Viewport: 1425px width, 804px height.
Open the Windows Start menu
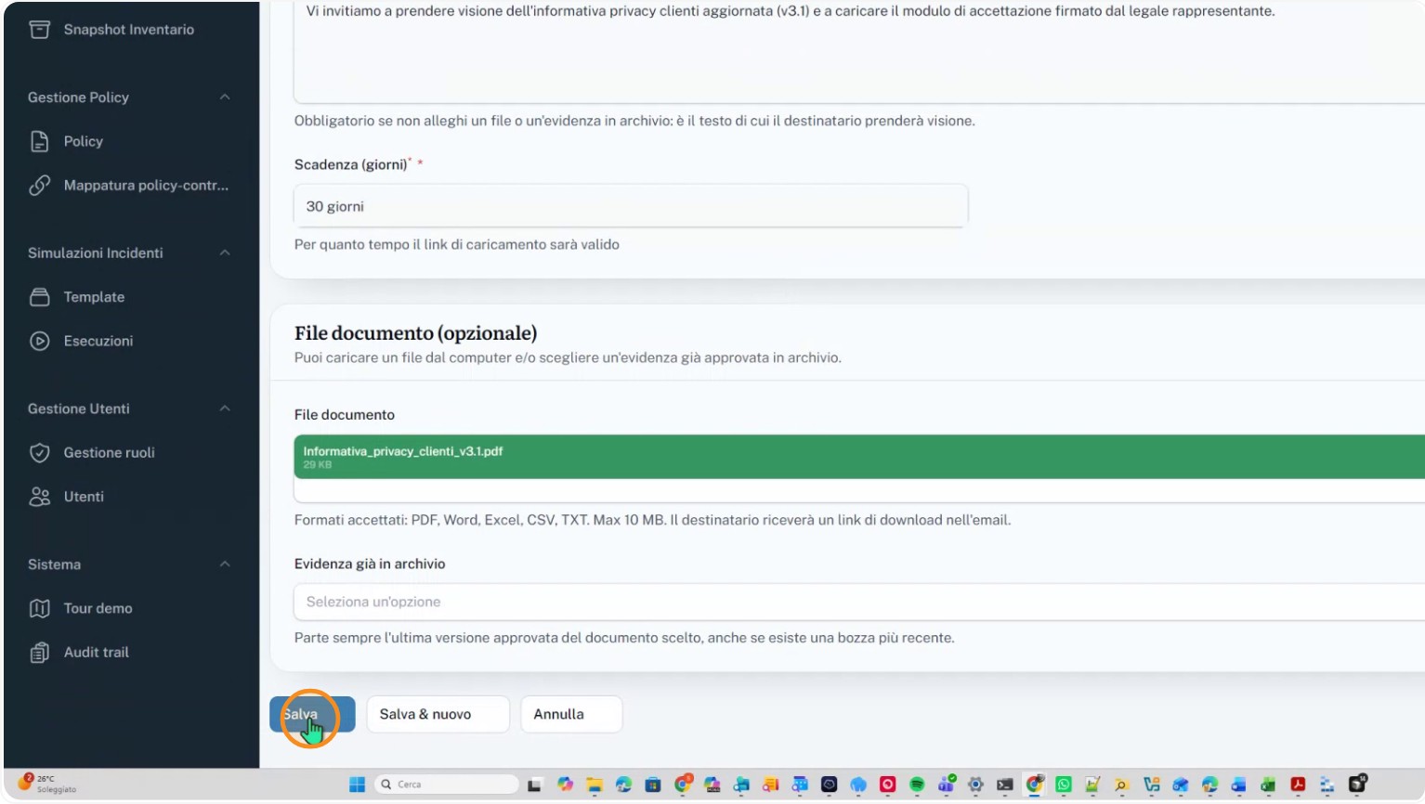(x=357, y=785)
